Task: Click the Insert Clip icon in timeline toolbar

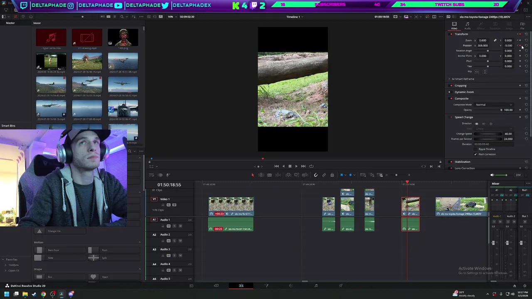Action: 288,175
